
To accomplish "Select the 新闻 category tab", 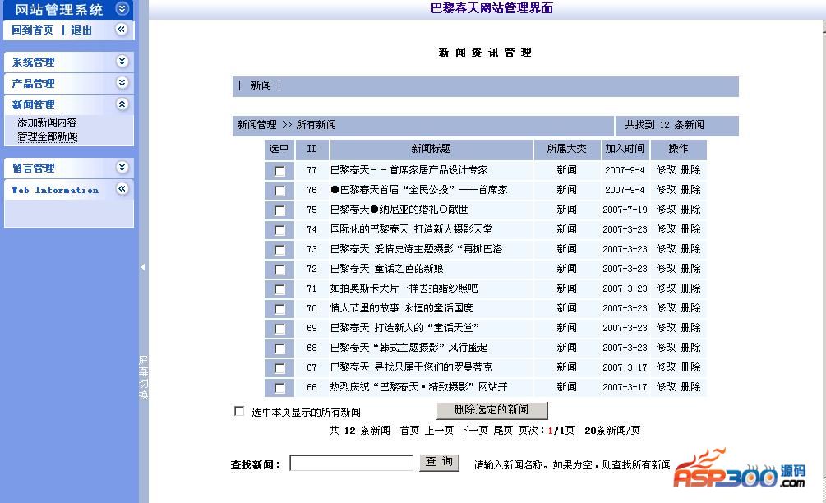I will tap(261, 85).
